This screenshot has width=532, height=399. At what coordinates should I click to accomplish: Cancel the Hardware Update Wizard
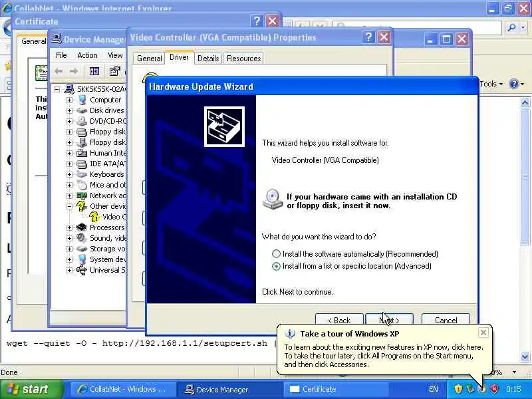click(x=446, y=320)
